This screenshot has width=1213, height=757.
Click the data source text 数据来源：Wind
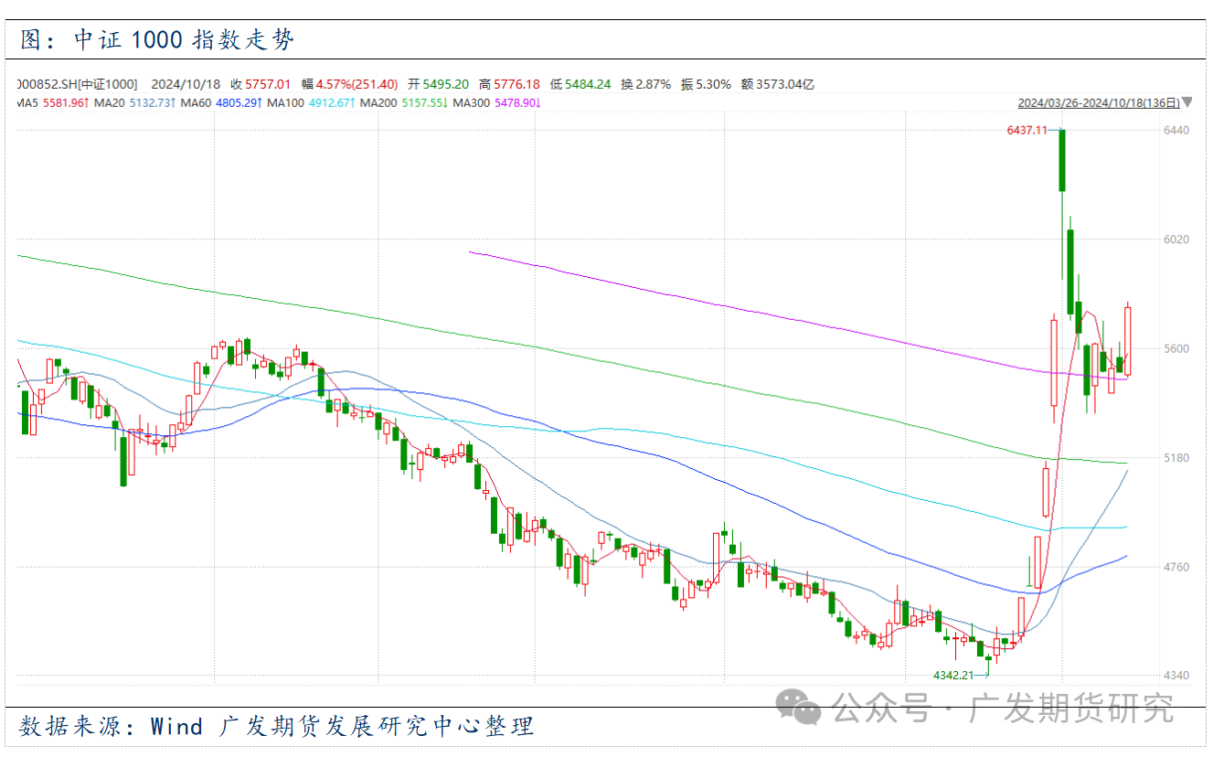pos(112,727)
